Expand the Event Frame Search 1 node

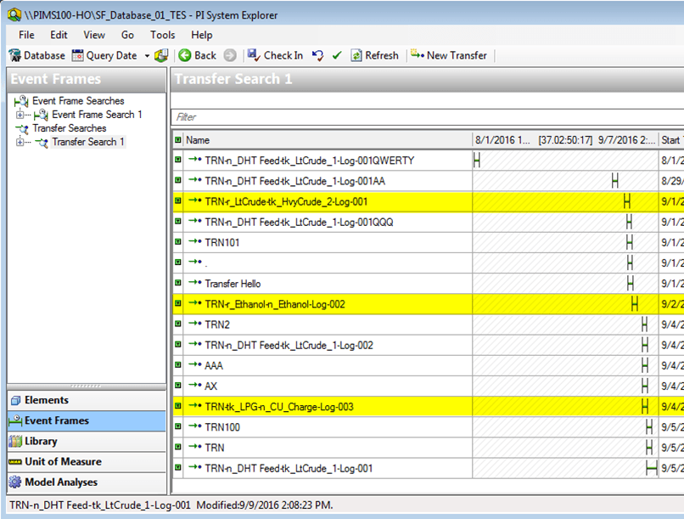tap(19, 114)
